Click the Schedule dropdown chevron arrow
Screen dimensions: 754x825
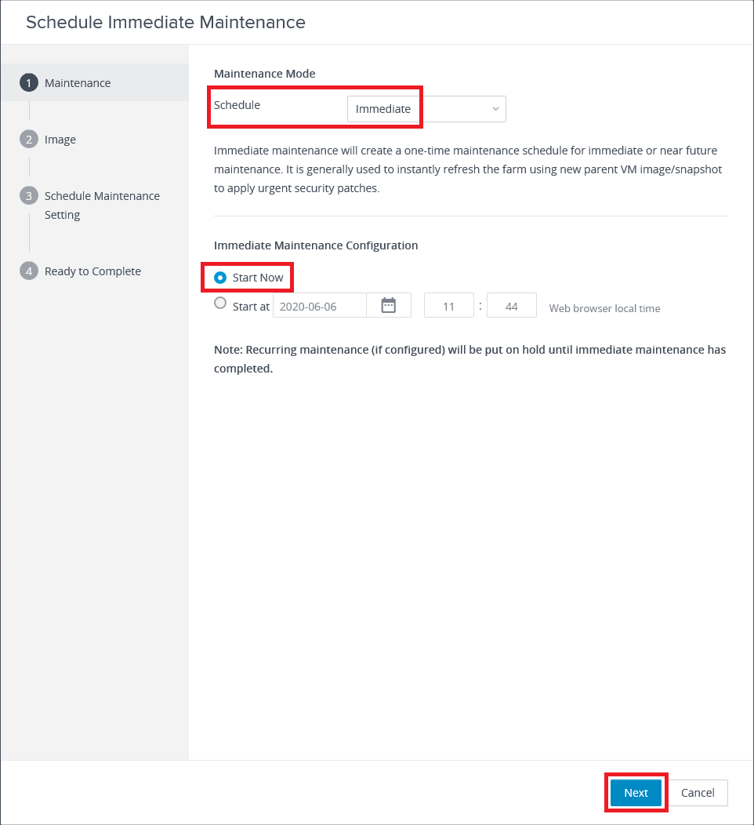pyautogui.click(x=495, y=109)
